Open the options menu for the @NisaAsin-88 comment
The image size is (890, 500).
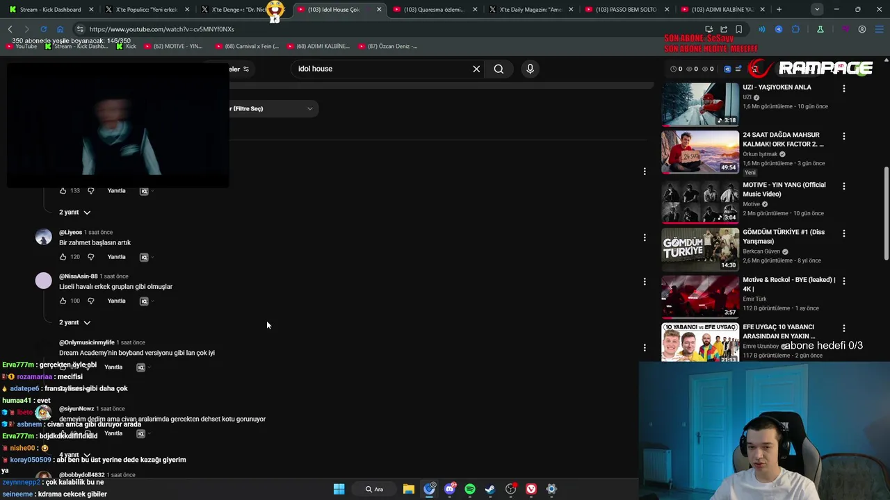pos(645,281)
